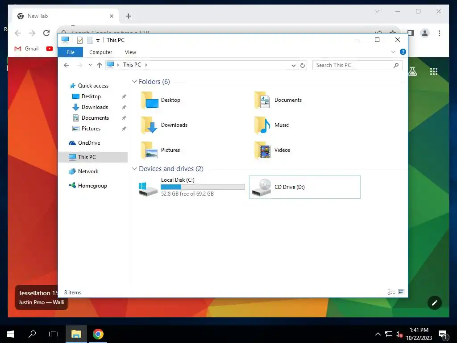Select Local Disk (C:) drive
Screen dimensions: 457x343
point(191,187)
